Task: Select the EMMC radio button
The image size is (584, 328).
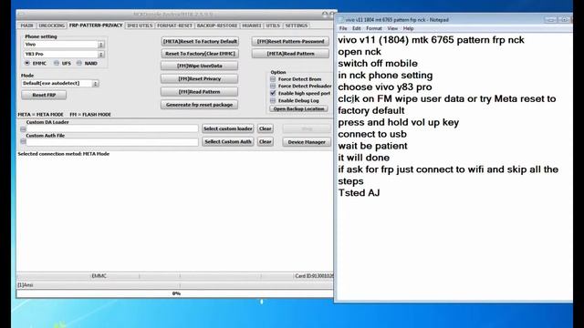Action: tap(27, 64)
